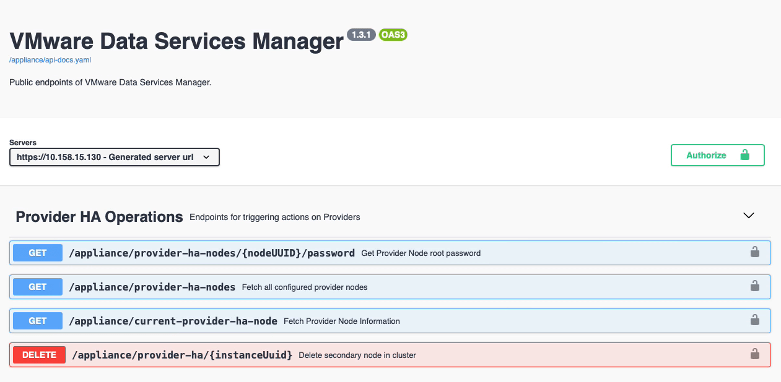The width and height of the screenshot is (781, 382).
Task: Click the 1.3.1 version badge
Action: tap(361, 35)
